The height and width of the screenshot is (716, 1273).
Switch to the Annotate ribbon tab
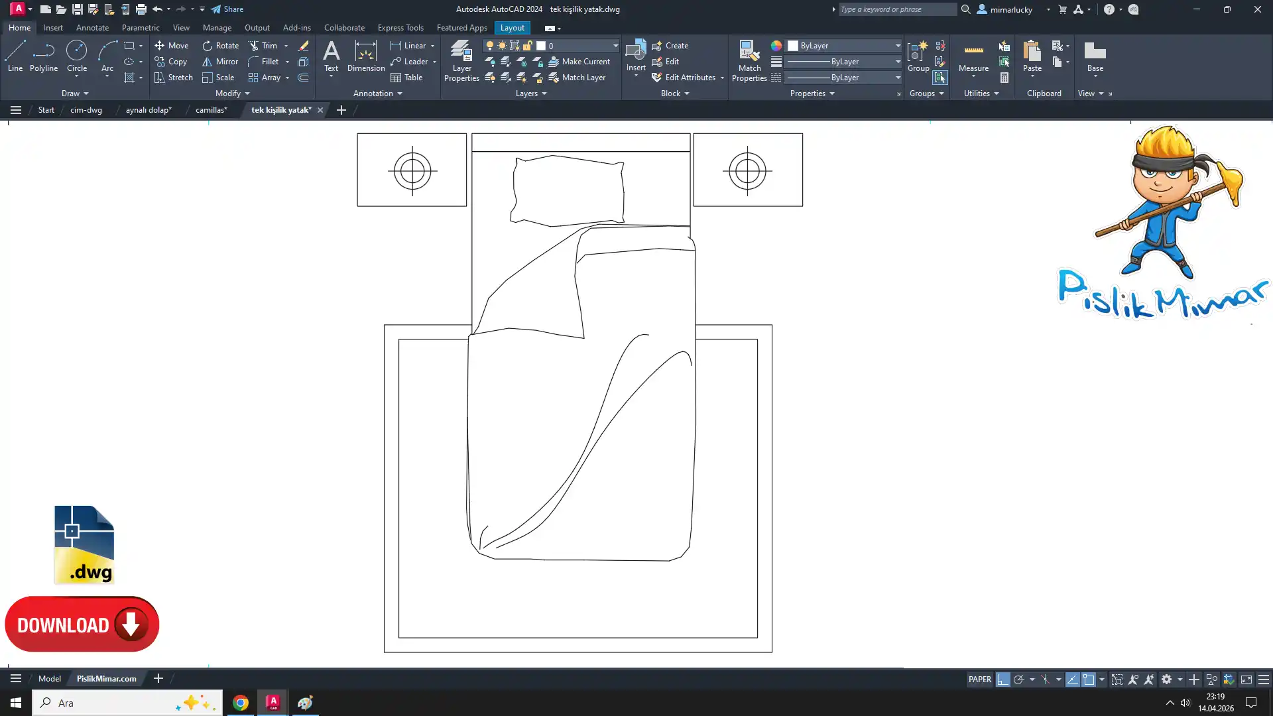tap(92, 28)
